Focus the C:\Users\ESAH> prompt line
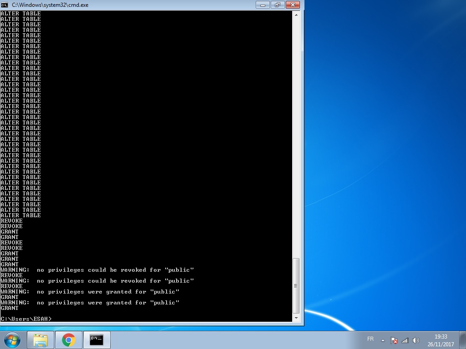 pyautogui.click(x=26, y=319)
